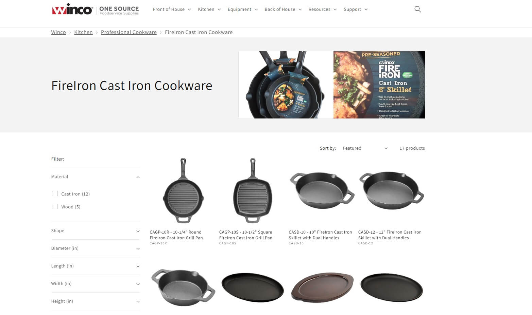Expand the Height (in) filter
The height and width of the screenshot is (315, 532).
pyautogui.click(x=95, y=301)
